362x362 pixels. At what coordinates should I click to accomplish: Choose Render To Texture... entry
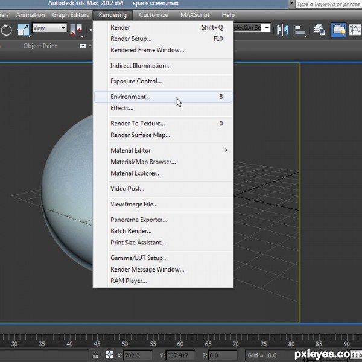click(x=163, y=124)
